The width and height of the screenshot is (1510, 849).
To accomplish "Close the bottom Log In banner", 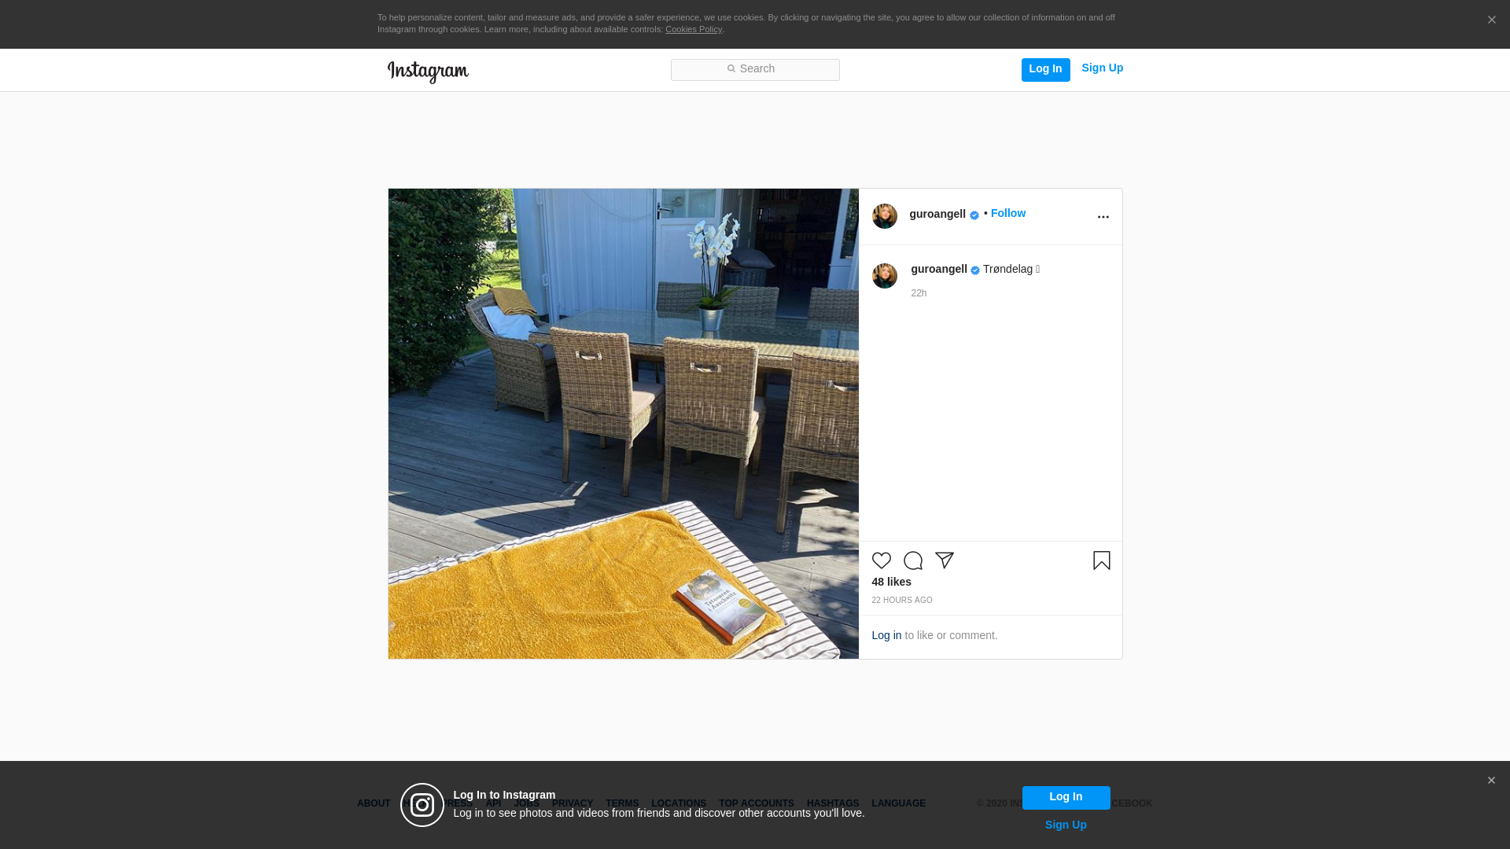I will click(x=1491, y=781).
